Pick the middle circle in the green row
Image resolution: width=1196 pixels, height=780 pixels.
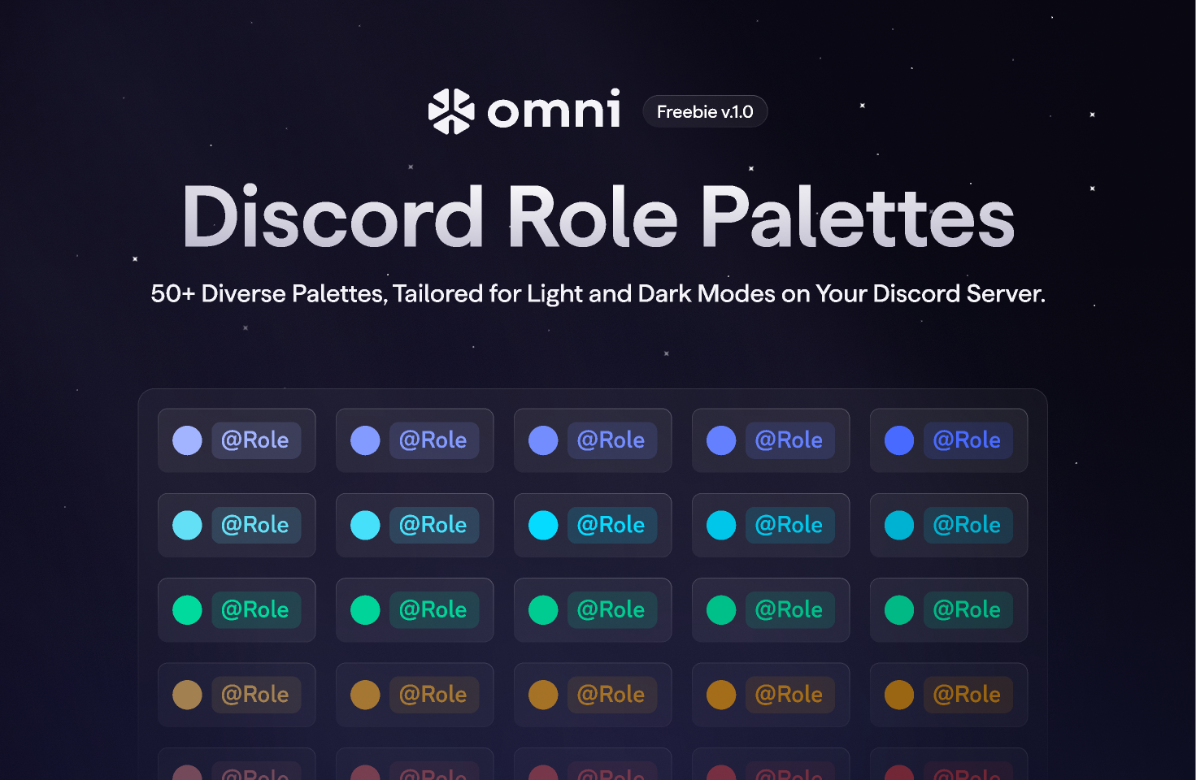tap(543, 610)
